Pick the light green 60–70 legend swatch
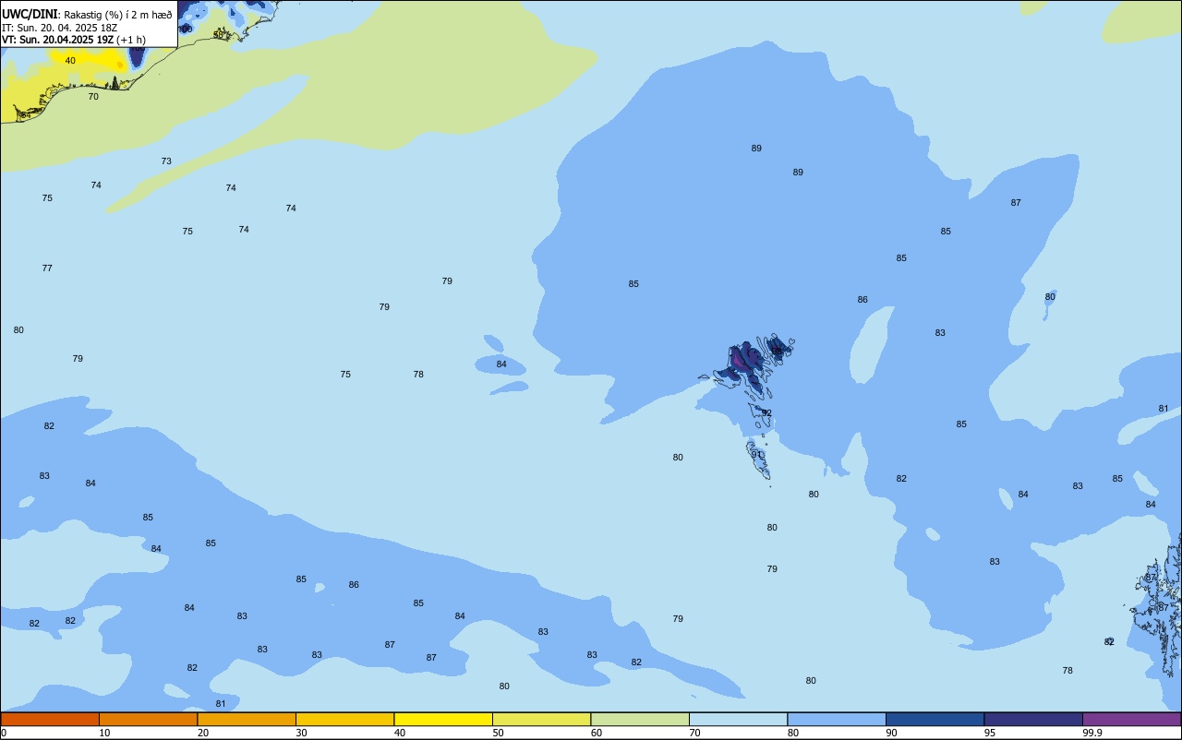The width and height of the screenshot is (1182, 740). click(640, 719)
